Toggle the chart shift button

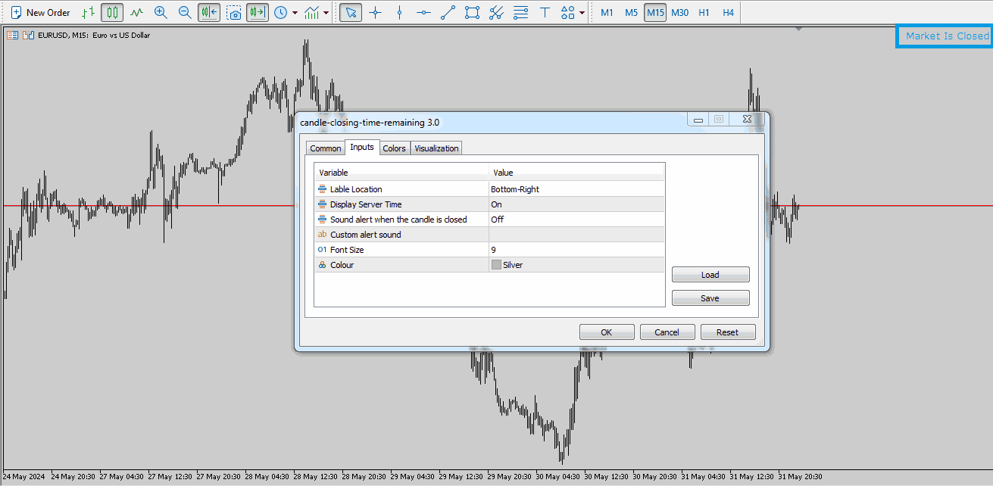(x=257, y=12)
